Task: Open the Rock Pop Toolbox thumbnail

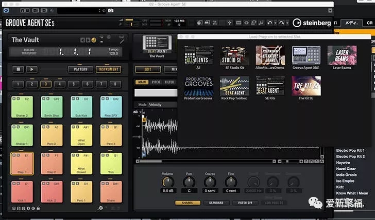Action: tap(234, 86)
